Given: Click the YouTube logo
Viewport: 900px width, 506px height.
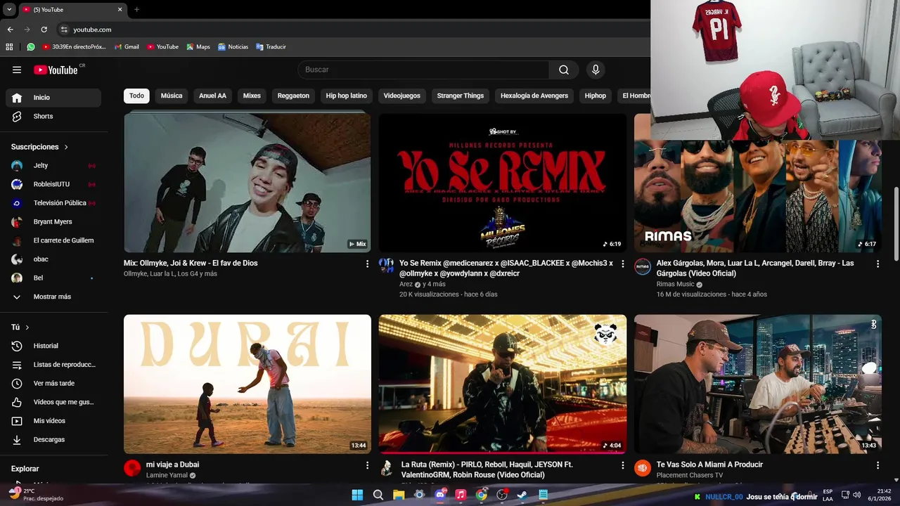Looking at the screenshot, I should 56,70.
